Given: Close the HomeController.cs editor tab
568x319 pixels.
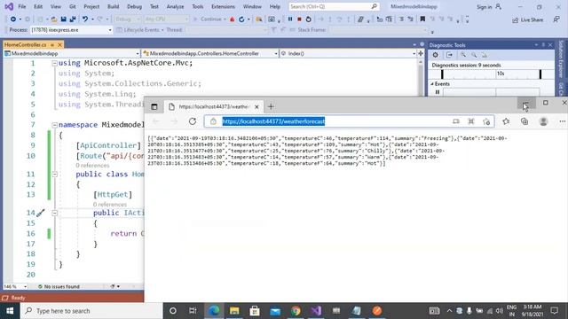Looking at the screenshot, I should click(x=59, y=45).
